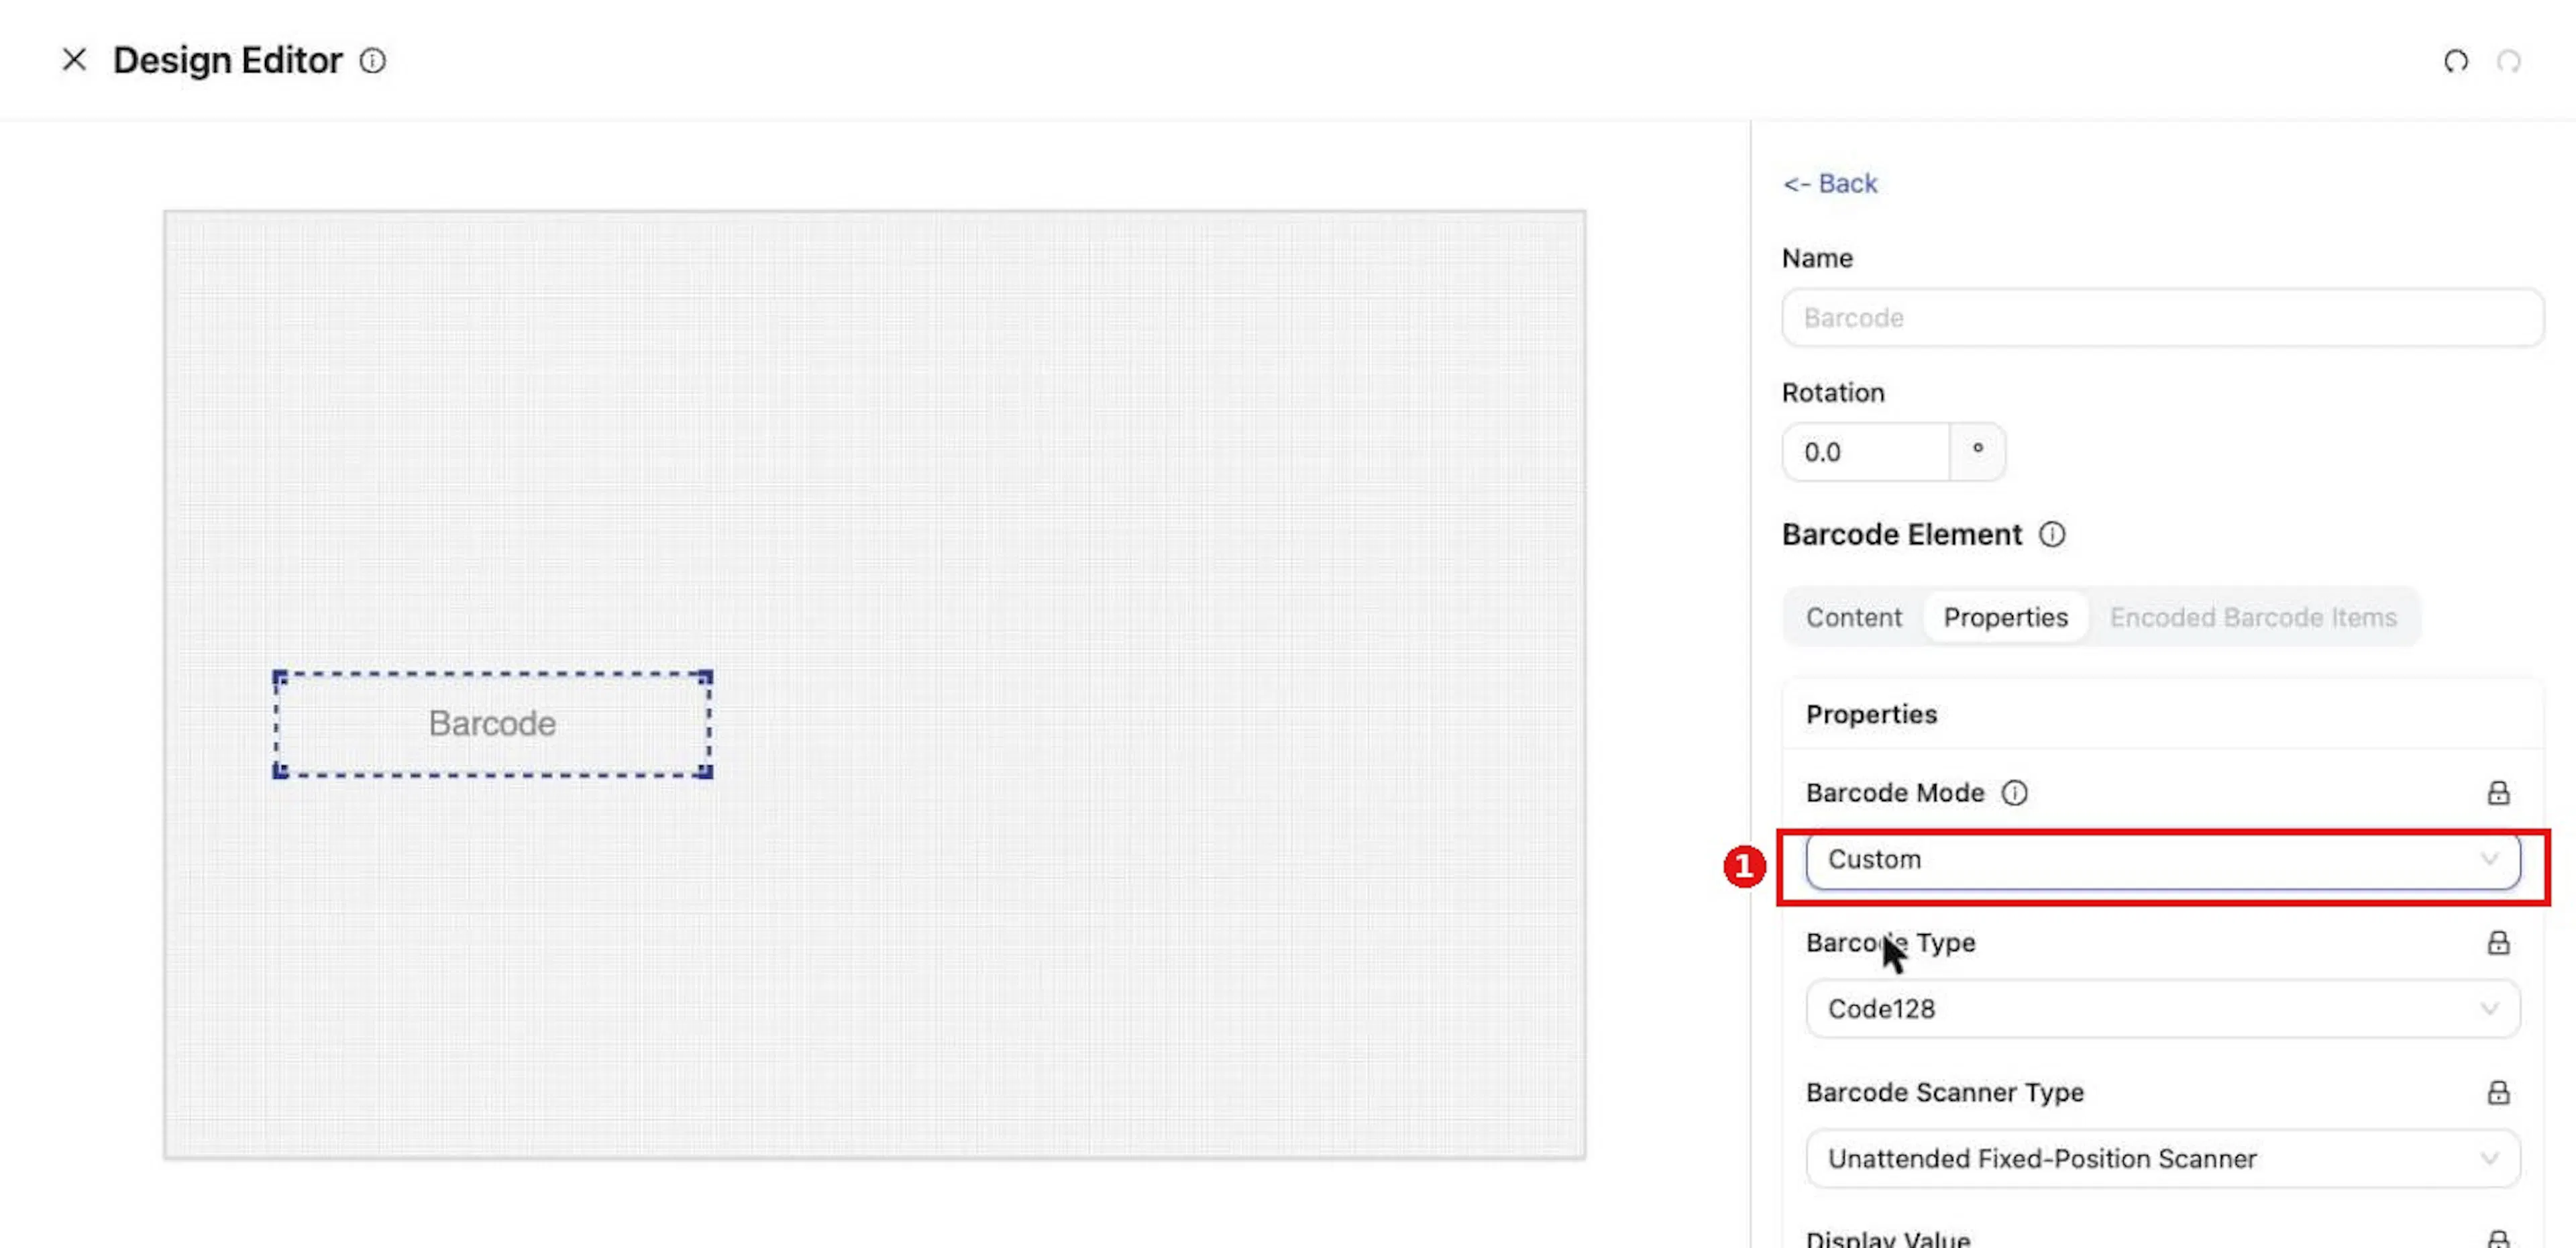Switch to the Content tab

tap(1853, 617)
